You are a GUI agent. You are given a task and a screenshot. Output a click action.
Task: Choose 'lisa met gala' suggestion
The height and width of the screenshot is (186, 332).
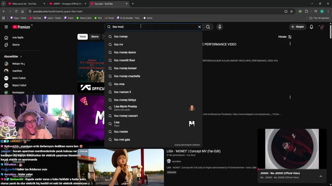pyautogui.click(x=153, y=139)
